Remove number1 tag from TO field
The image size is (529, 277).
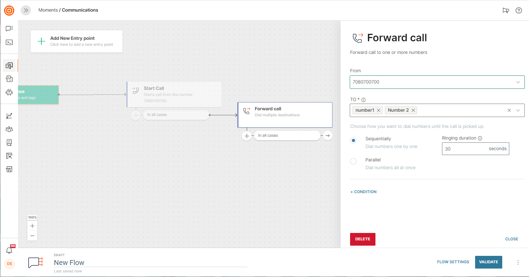pyautogui.click(x=379, y=110)
